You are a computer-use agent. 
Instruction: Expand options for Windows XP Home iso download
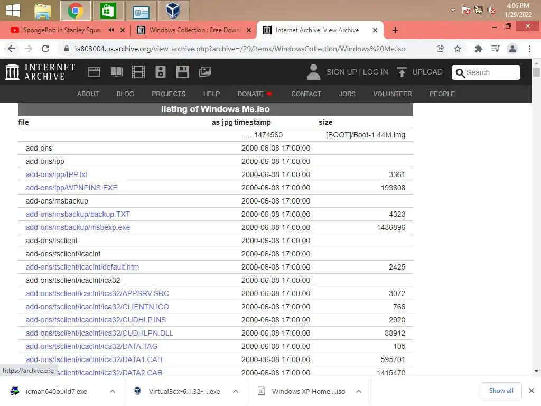pyautogui.click(x=359, y=391)
